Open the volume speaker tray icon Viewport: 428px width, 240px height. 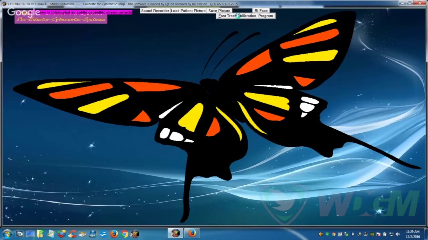coord(398,234)
